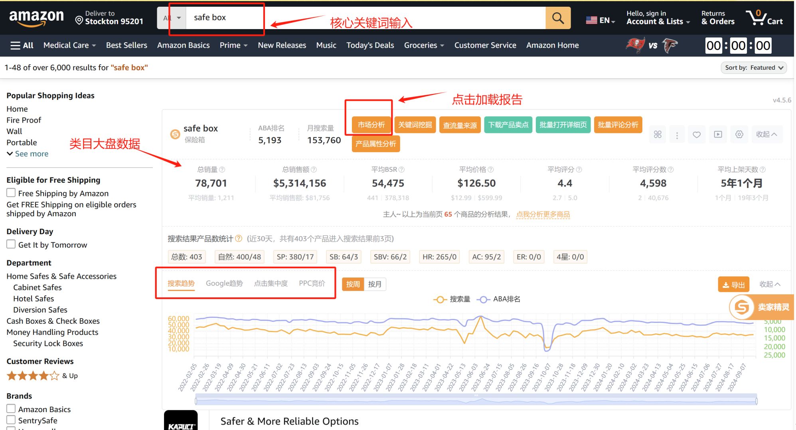Click the KAPUCT brand logo thumbnail
Screen dimensions: 796x430
[x=181, y=420]
